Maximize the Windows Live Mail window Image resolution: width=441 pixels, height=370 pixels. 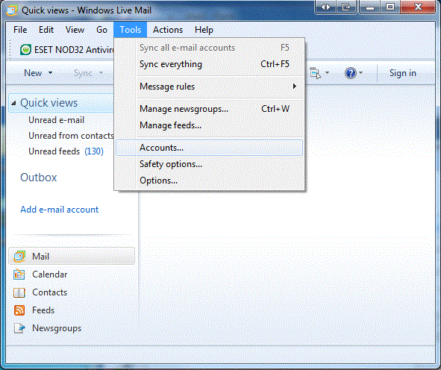click(x=390, y=7)
